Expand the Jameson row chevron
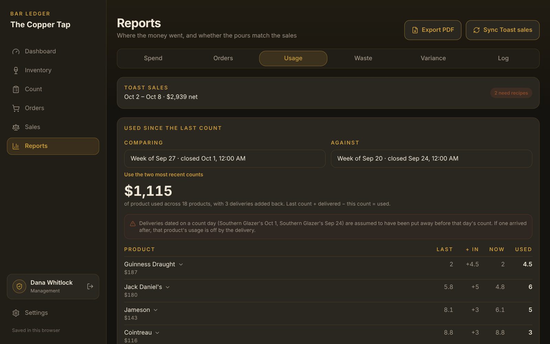The image size is (550, 344). 156,310
